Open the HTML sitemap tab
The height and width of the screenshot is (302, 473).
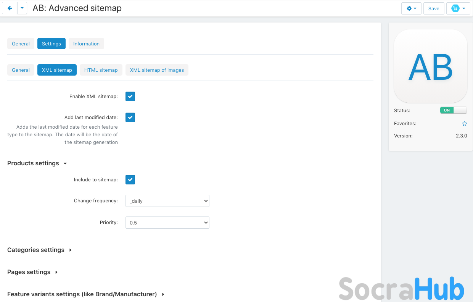(101, 70)
